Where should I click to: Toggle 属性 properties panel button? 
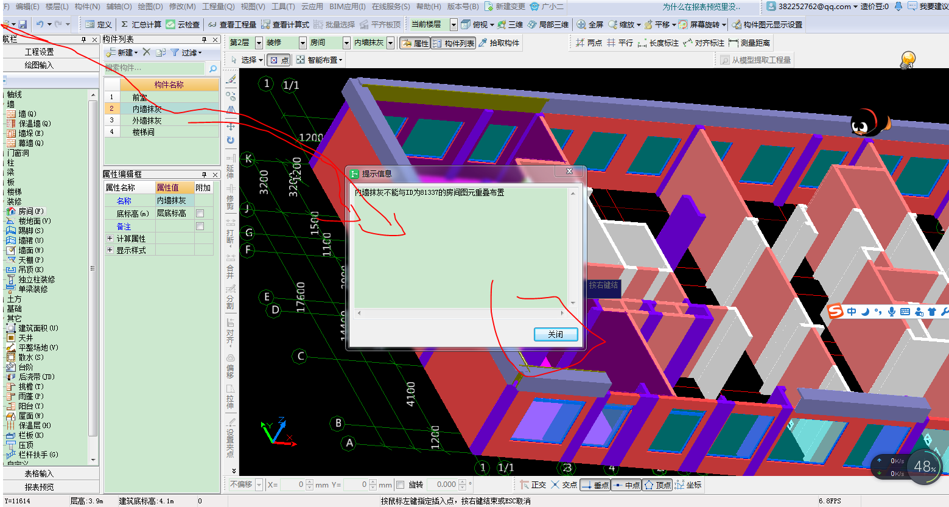(x=415, y=43)
